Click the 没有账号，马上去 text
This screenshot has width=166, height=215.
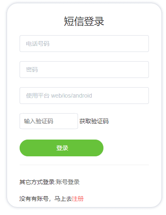coord(45,199)
